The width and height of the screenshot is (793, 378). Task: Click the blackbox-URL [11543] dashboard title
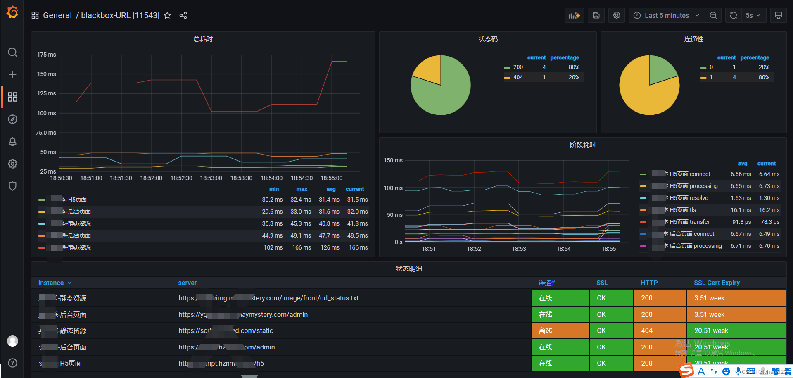point(120,16)
